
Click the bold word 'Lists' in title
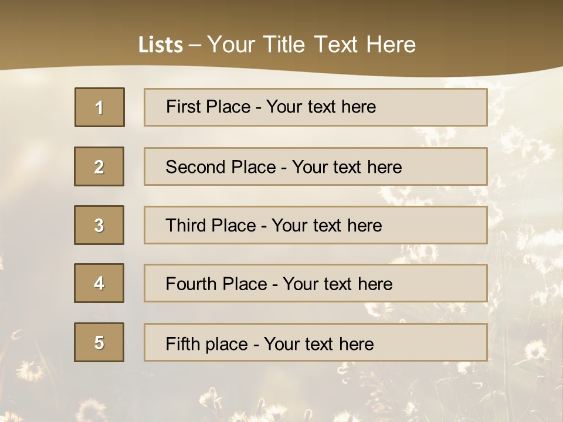click(x=160, y=45)
